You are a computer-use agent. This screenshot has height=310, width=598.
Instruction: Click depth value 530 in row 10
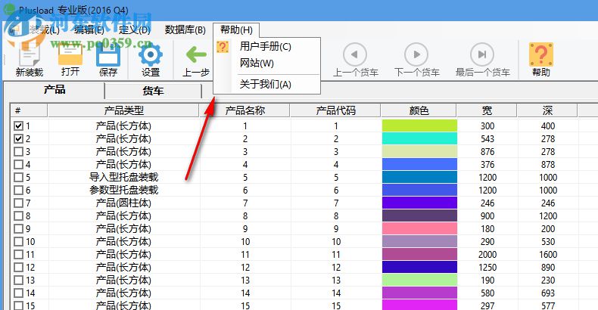(548, 241)
